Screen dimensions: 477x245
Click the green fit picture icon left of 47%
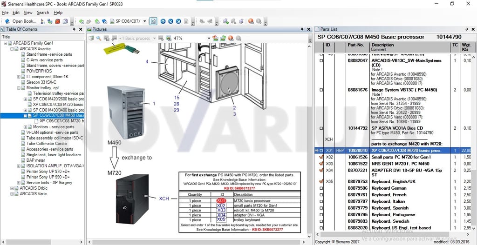point(168,38)
